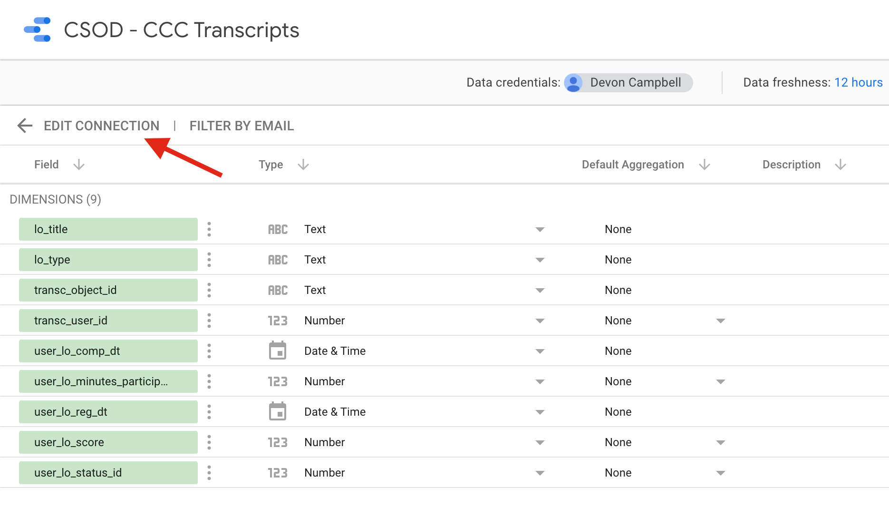Image resolution: width=889 pixels, height=507 pixels.
Task: Open the Edit Connection view
Action: [101, 126]
